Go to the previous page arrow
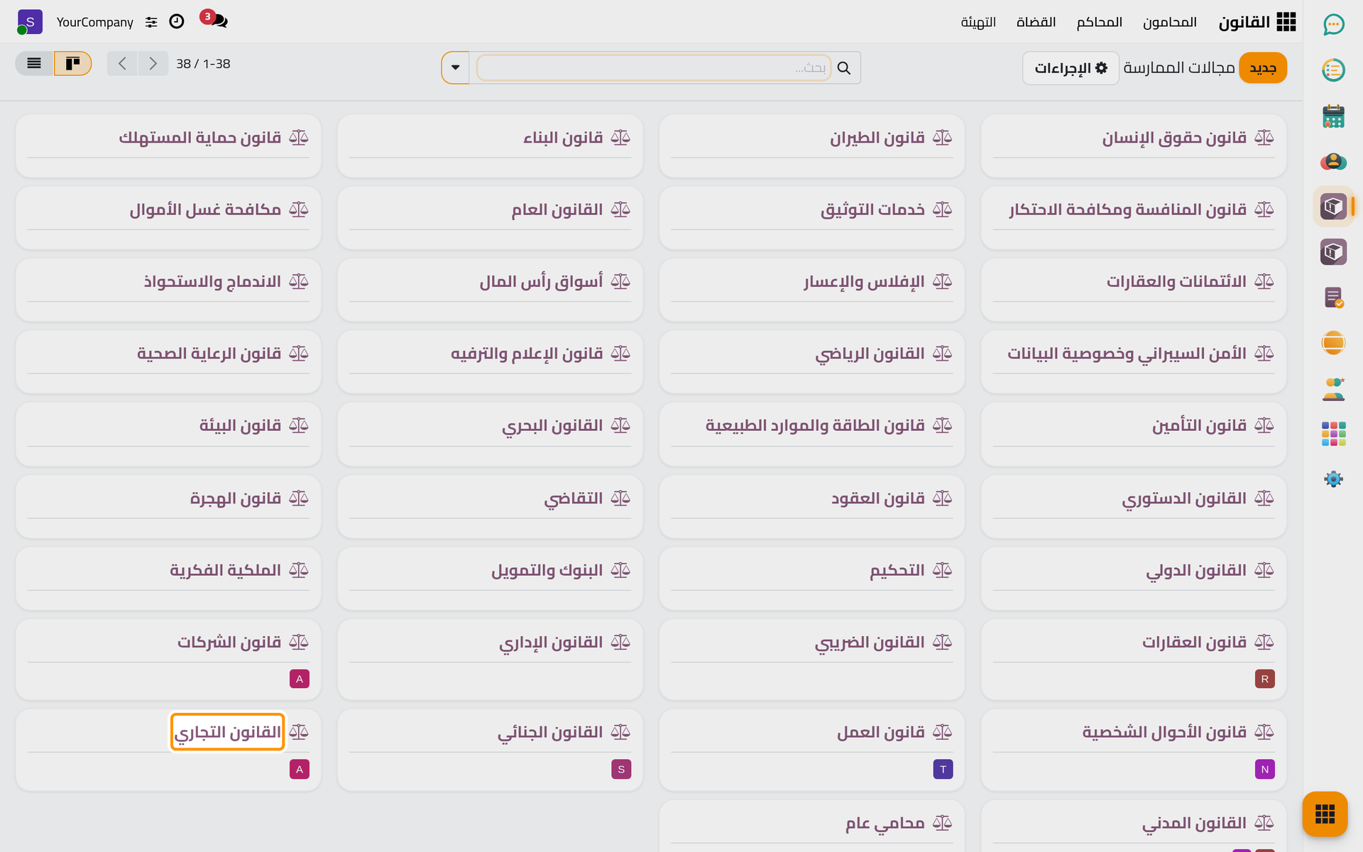 tap(122, 63)
